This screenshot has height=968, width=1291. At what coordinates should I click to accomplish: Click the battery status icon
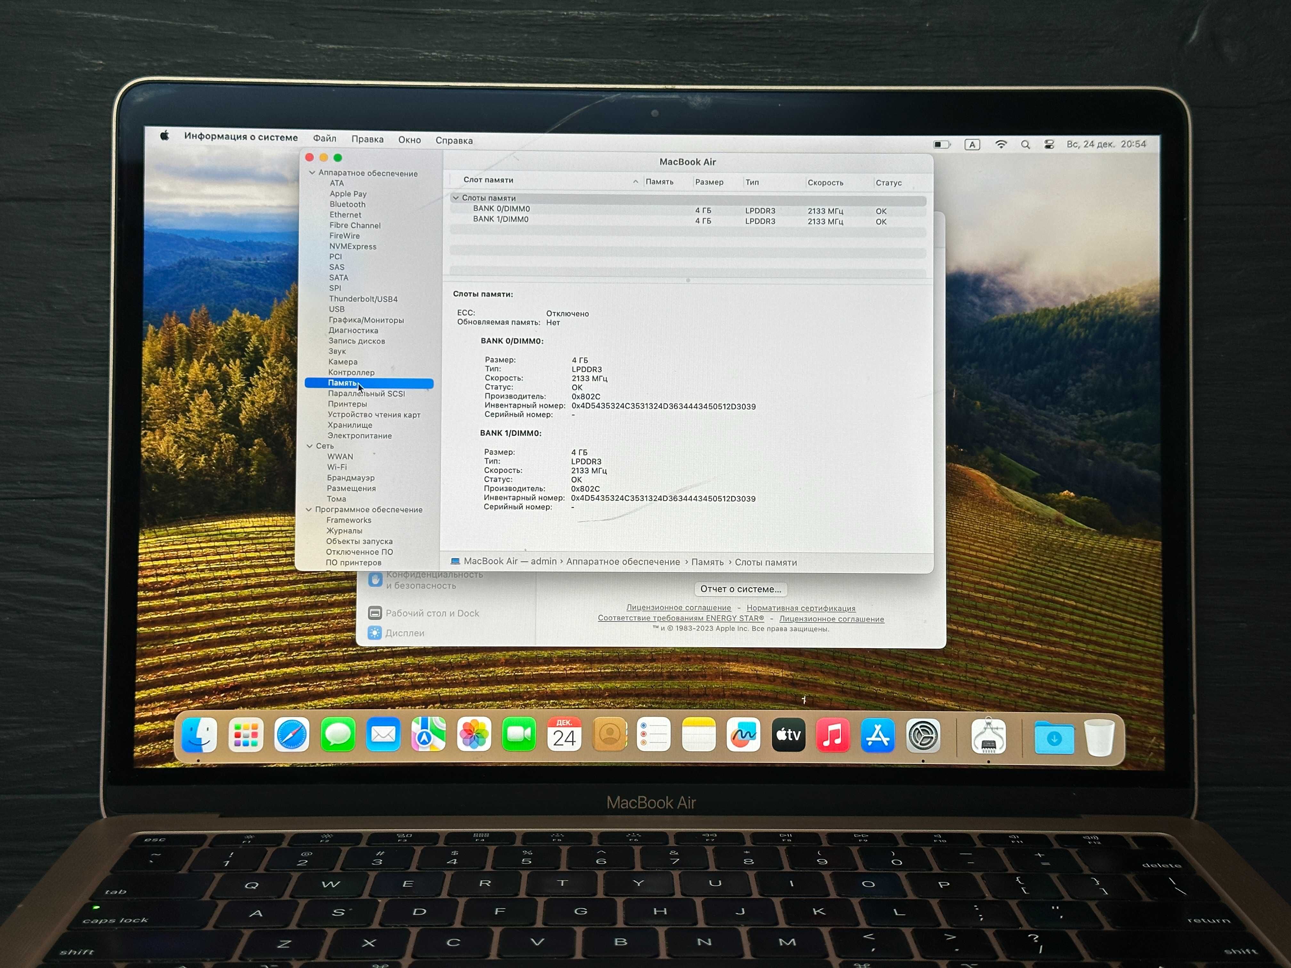pyautogui.click(x=941, y=144)
